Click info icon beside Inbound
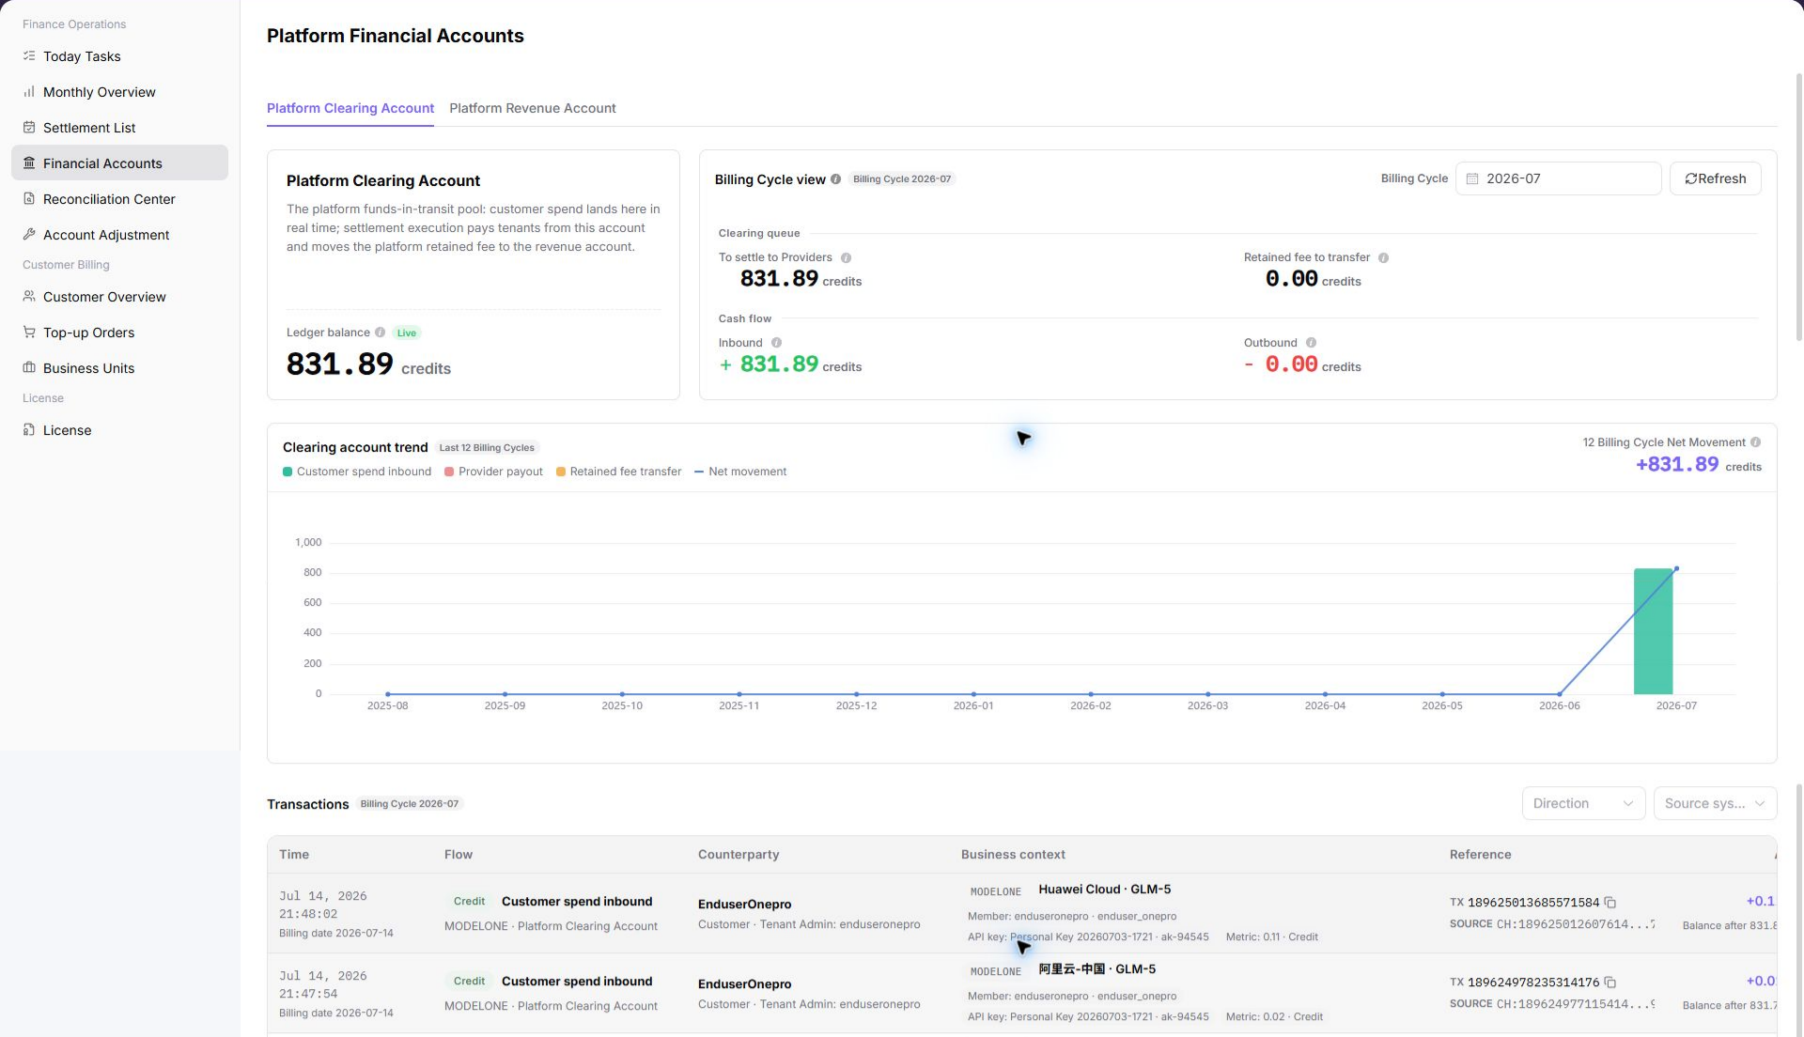Viewport: 1804px width, 1037px height. click(x=776, y=343)
